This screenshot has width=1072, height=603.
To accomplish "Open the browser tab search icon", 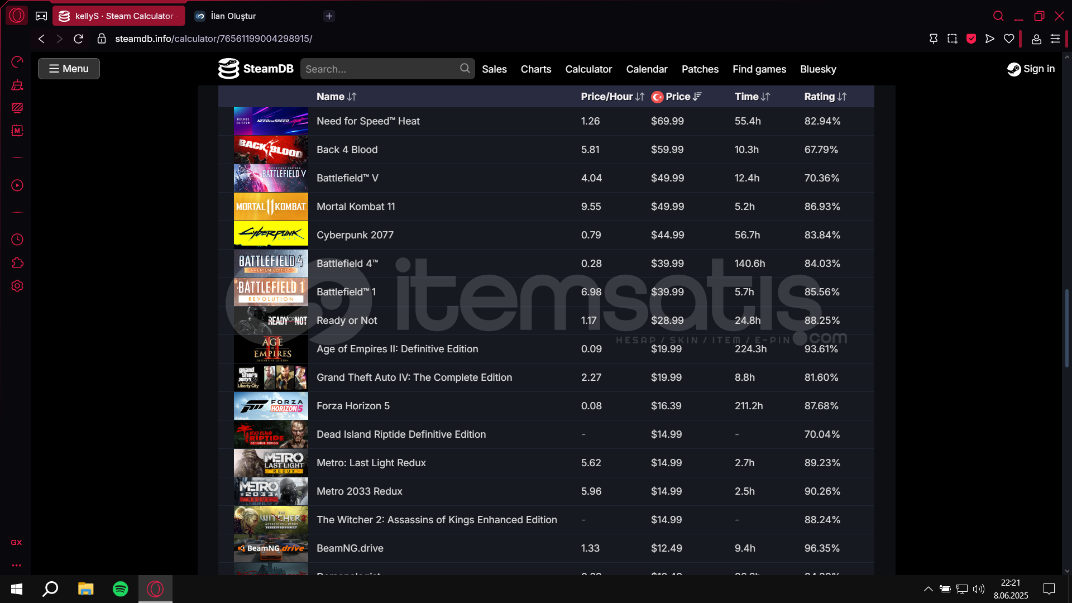I will [998, 16].
